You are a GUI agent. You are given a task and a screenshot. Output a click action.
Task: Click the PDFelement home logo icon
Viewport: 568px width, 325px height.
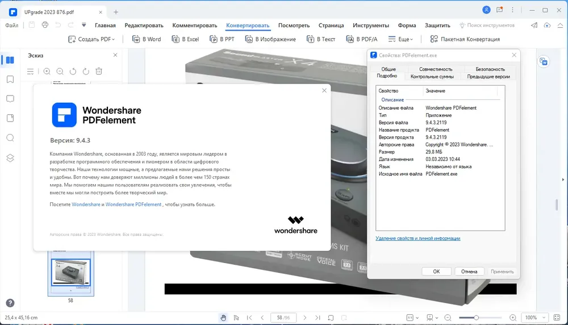click(x=12, y=12)
